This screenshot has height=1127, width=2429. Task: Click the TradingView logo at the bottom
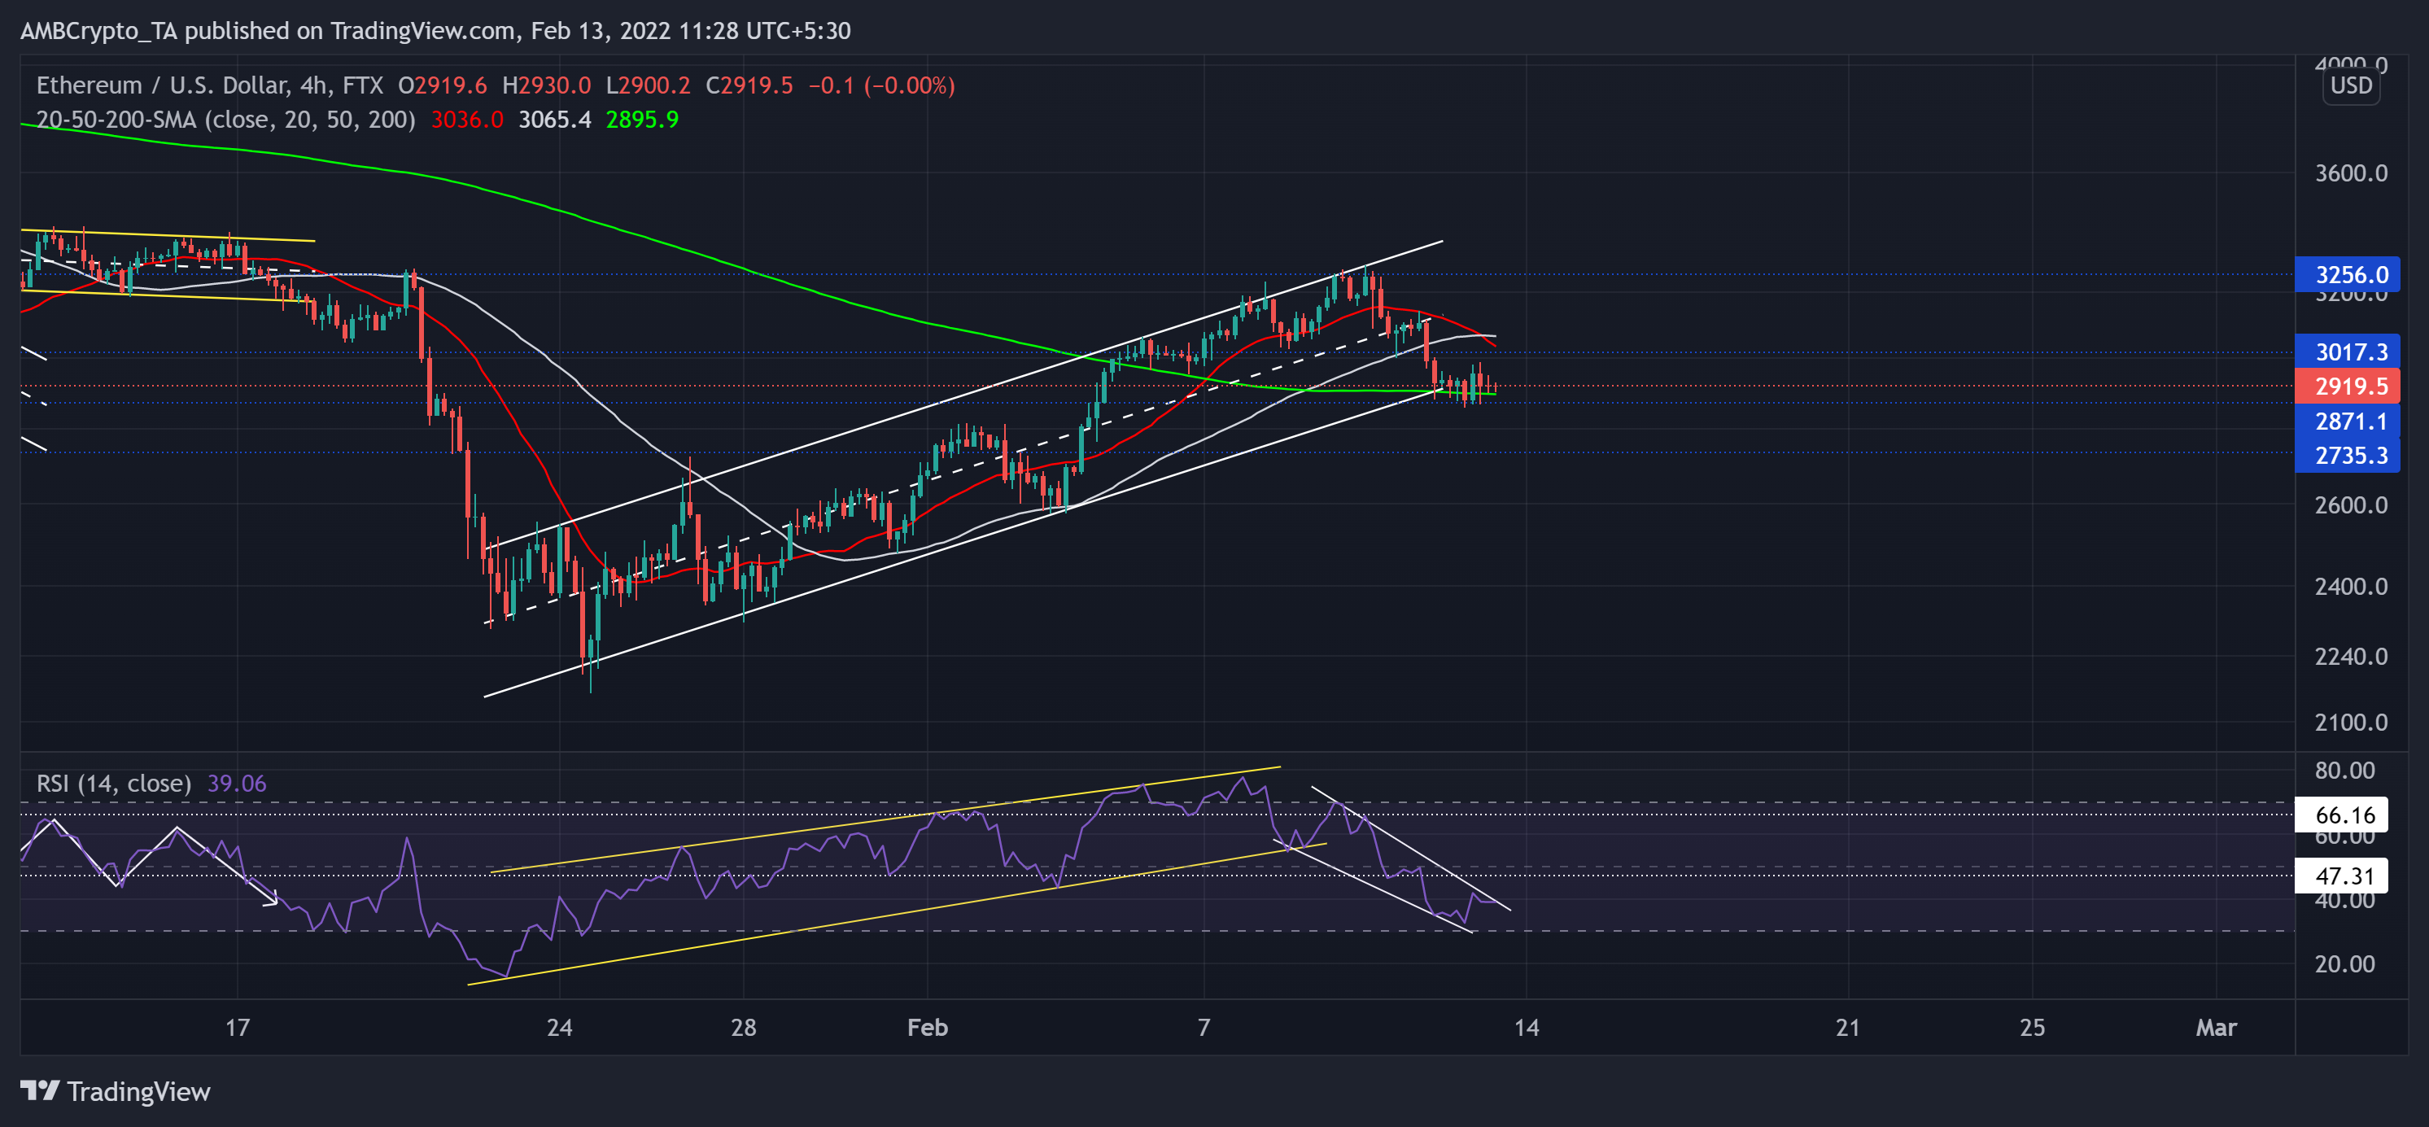click(115, 1091)
